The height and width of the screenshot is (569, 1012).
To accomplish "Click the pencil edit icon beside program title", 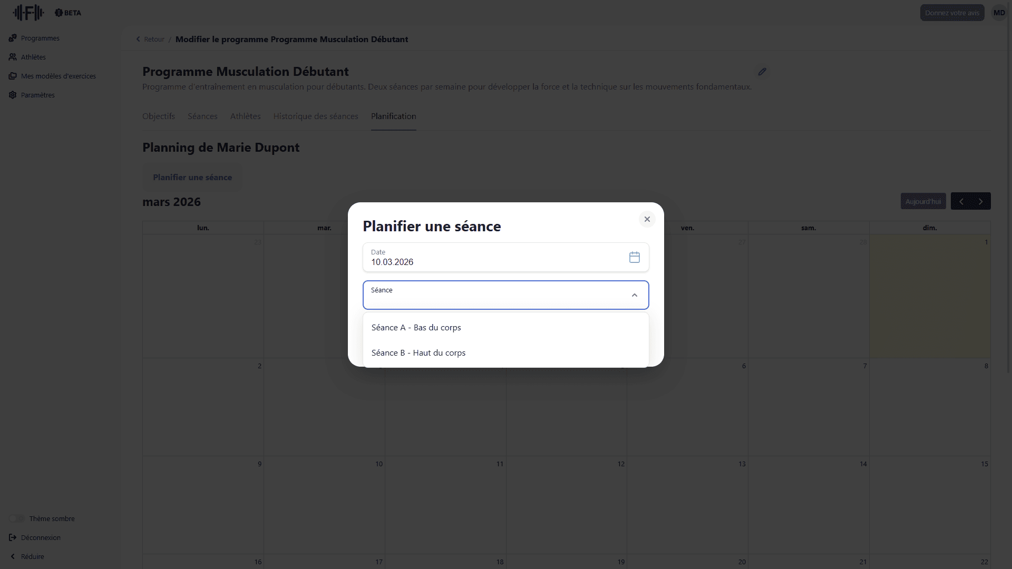I will 762,72.
